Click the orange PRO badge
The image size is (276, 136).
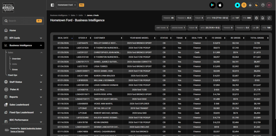(x=81, y=5)
